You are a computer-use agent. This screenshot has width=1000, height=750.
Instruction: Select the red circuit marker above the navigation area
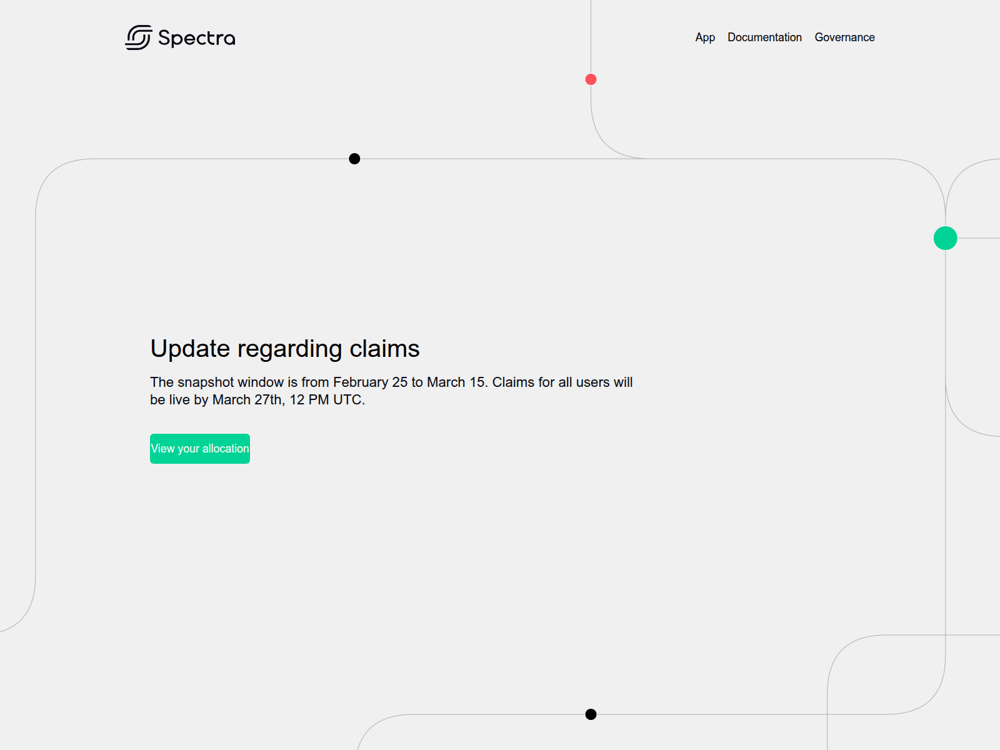(x=591, y=79)
